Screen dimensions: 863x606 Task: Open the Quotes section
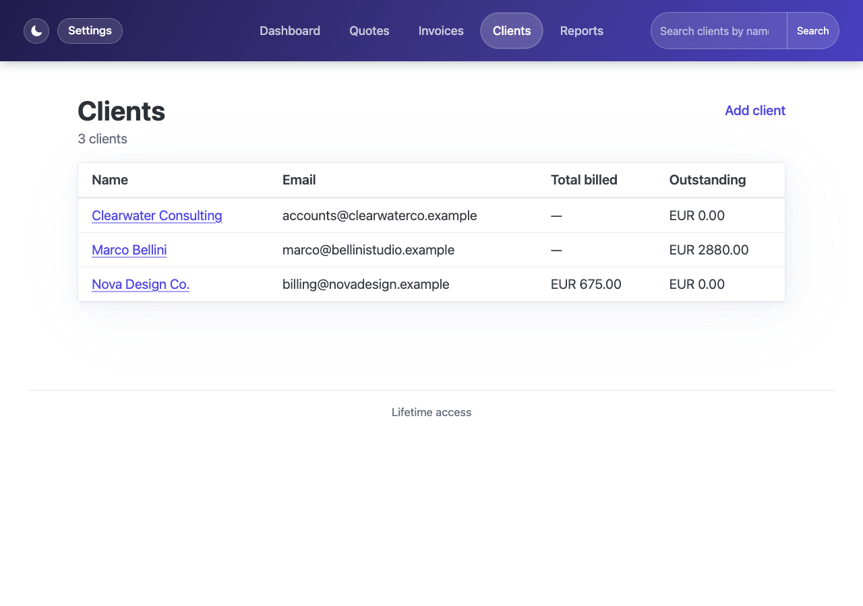coord(369,31)
